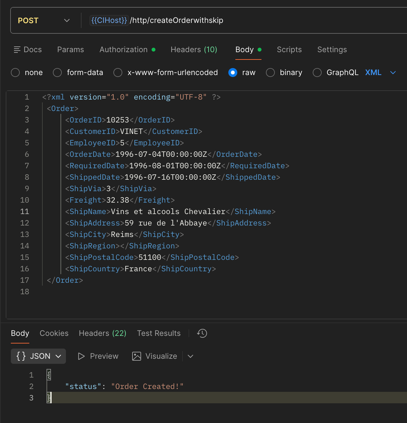Expand the chevron next to Visualize
The width and height of the screenshot is (407, 423).
point(190,356)
